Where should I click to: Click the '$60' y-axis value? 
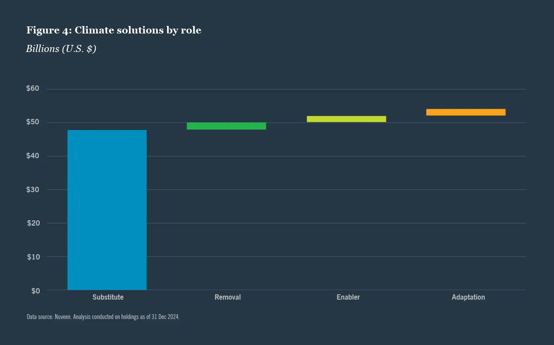point(33,89)
